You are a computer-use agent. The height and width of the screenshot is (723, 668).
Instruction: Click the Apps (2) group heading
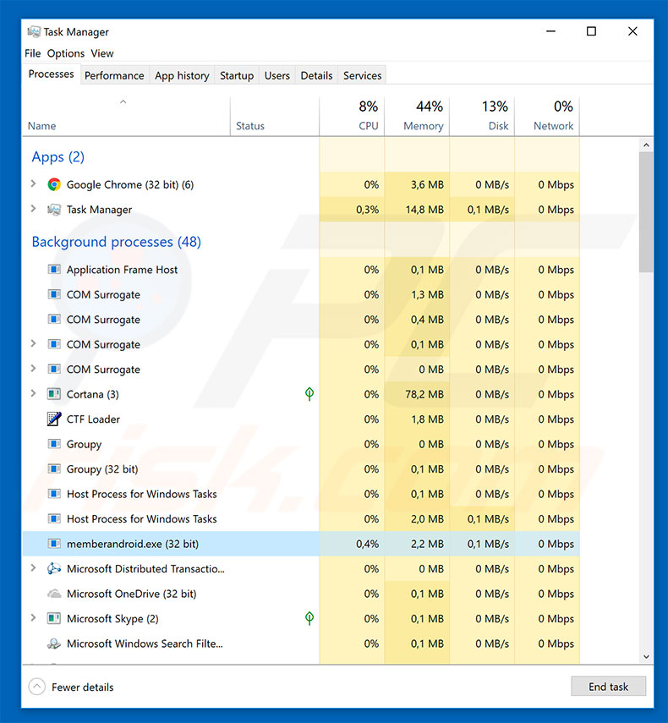coord(58,157)
